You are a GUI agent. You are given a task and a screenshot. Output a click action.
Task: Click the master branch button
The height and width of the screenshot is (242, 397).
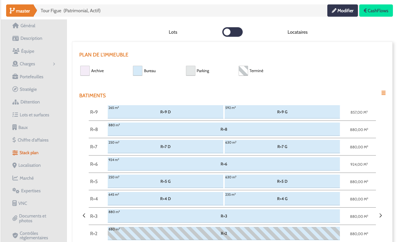click(21, 11)
